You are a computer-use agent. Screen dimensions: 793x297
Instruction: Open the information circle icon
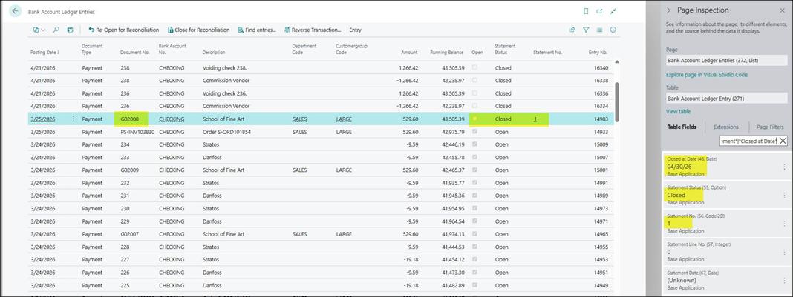[613, 30]
